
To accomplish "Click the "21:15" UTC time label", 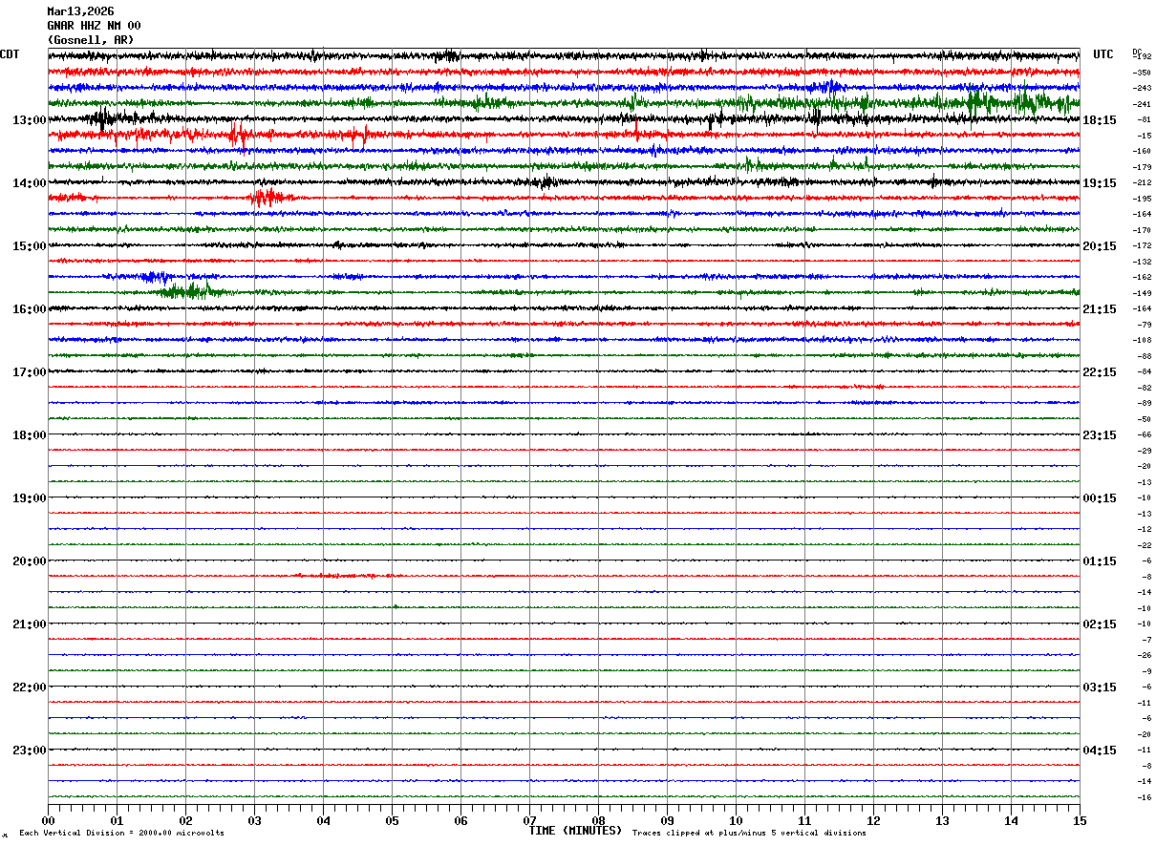I will click(1099, 309).
